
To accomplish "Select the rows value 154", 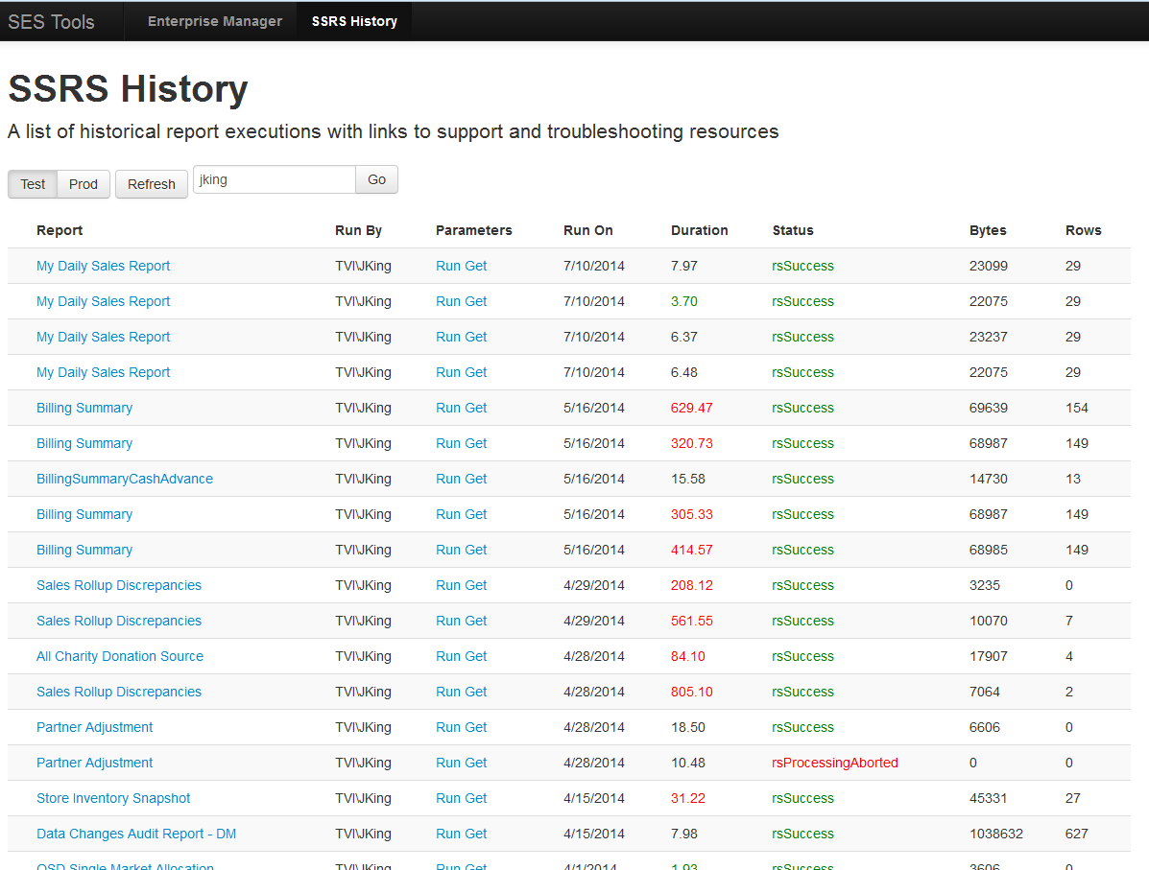I will click(1076, 408).
